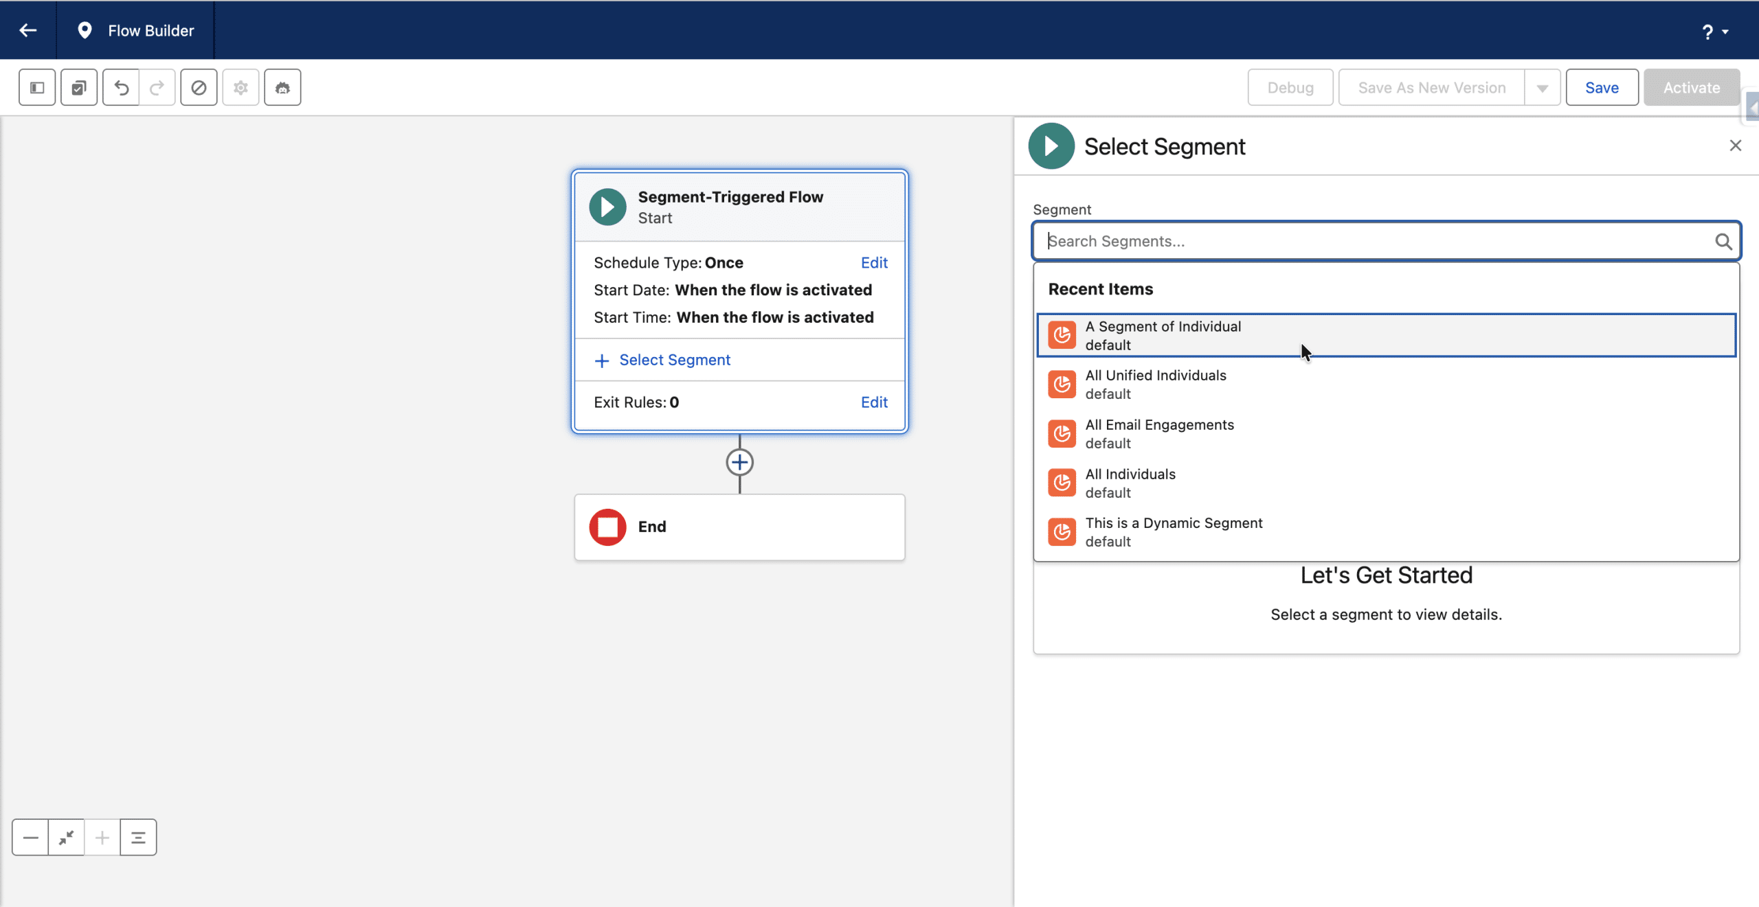Image resolution: width=1759 pixels, height=907 pixels.
Task: Zoom out the canvas with minus button
Action: [30, 837]
